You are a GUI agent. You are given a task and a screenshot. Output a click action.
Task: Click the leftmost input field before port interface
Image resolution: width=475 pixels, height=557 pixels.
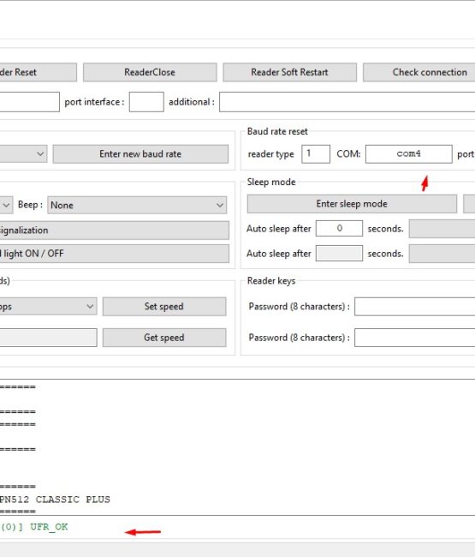pyautogui.click(x=30, y=102)
